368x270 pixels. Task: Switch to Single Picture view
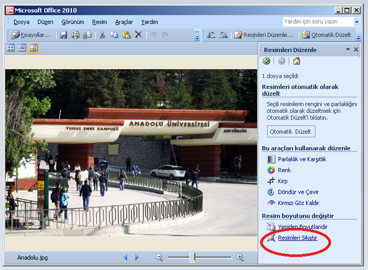[x=33, y=48]
